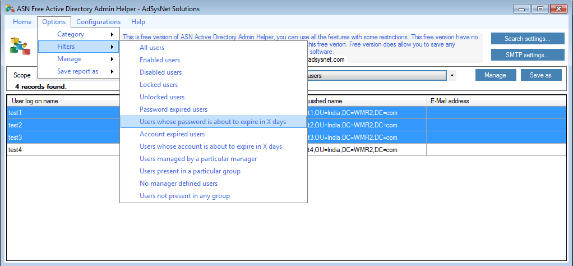573x266 pixels.
Task: Open the Help menu
Action: click(138, 22)
